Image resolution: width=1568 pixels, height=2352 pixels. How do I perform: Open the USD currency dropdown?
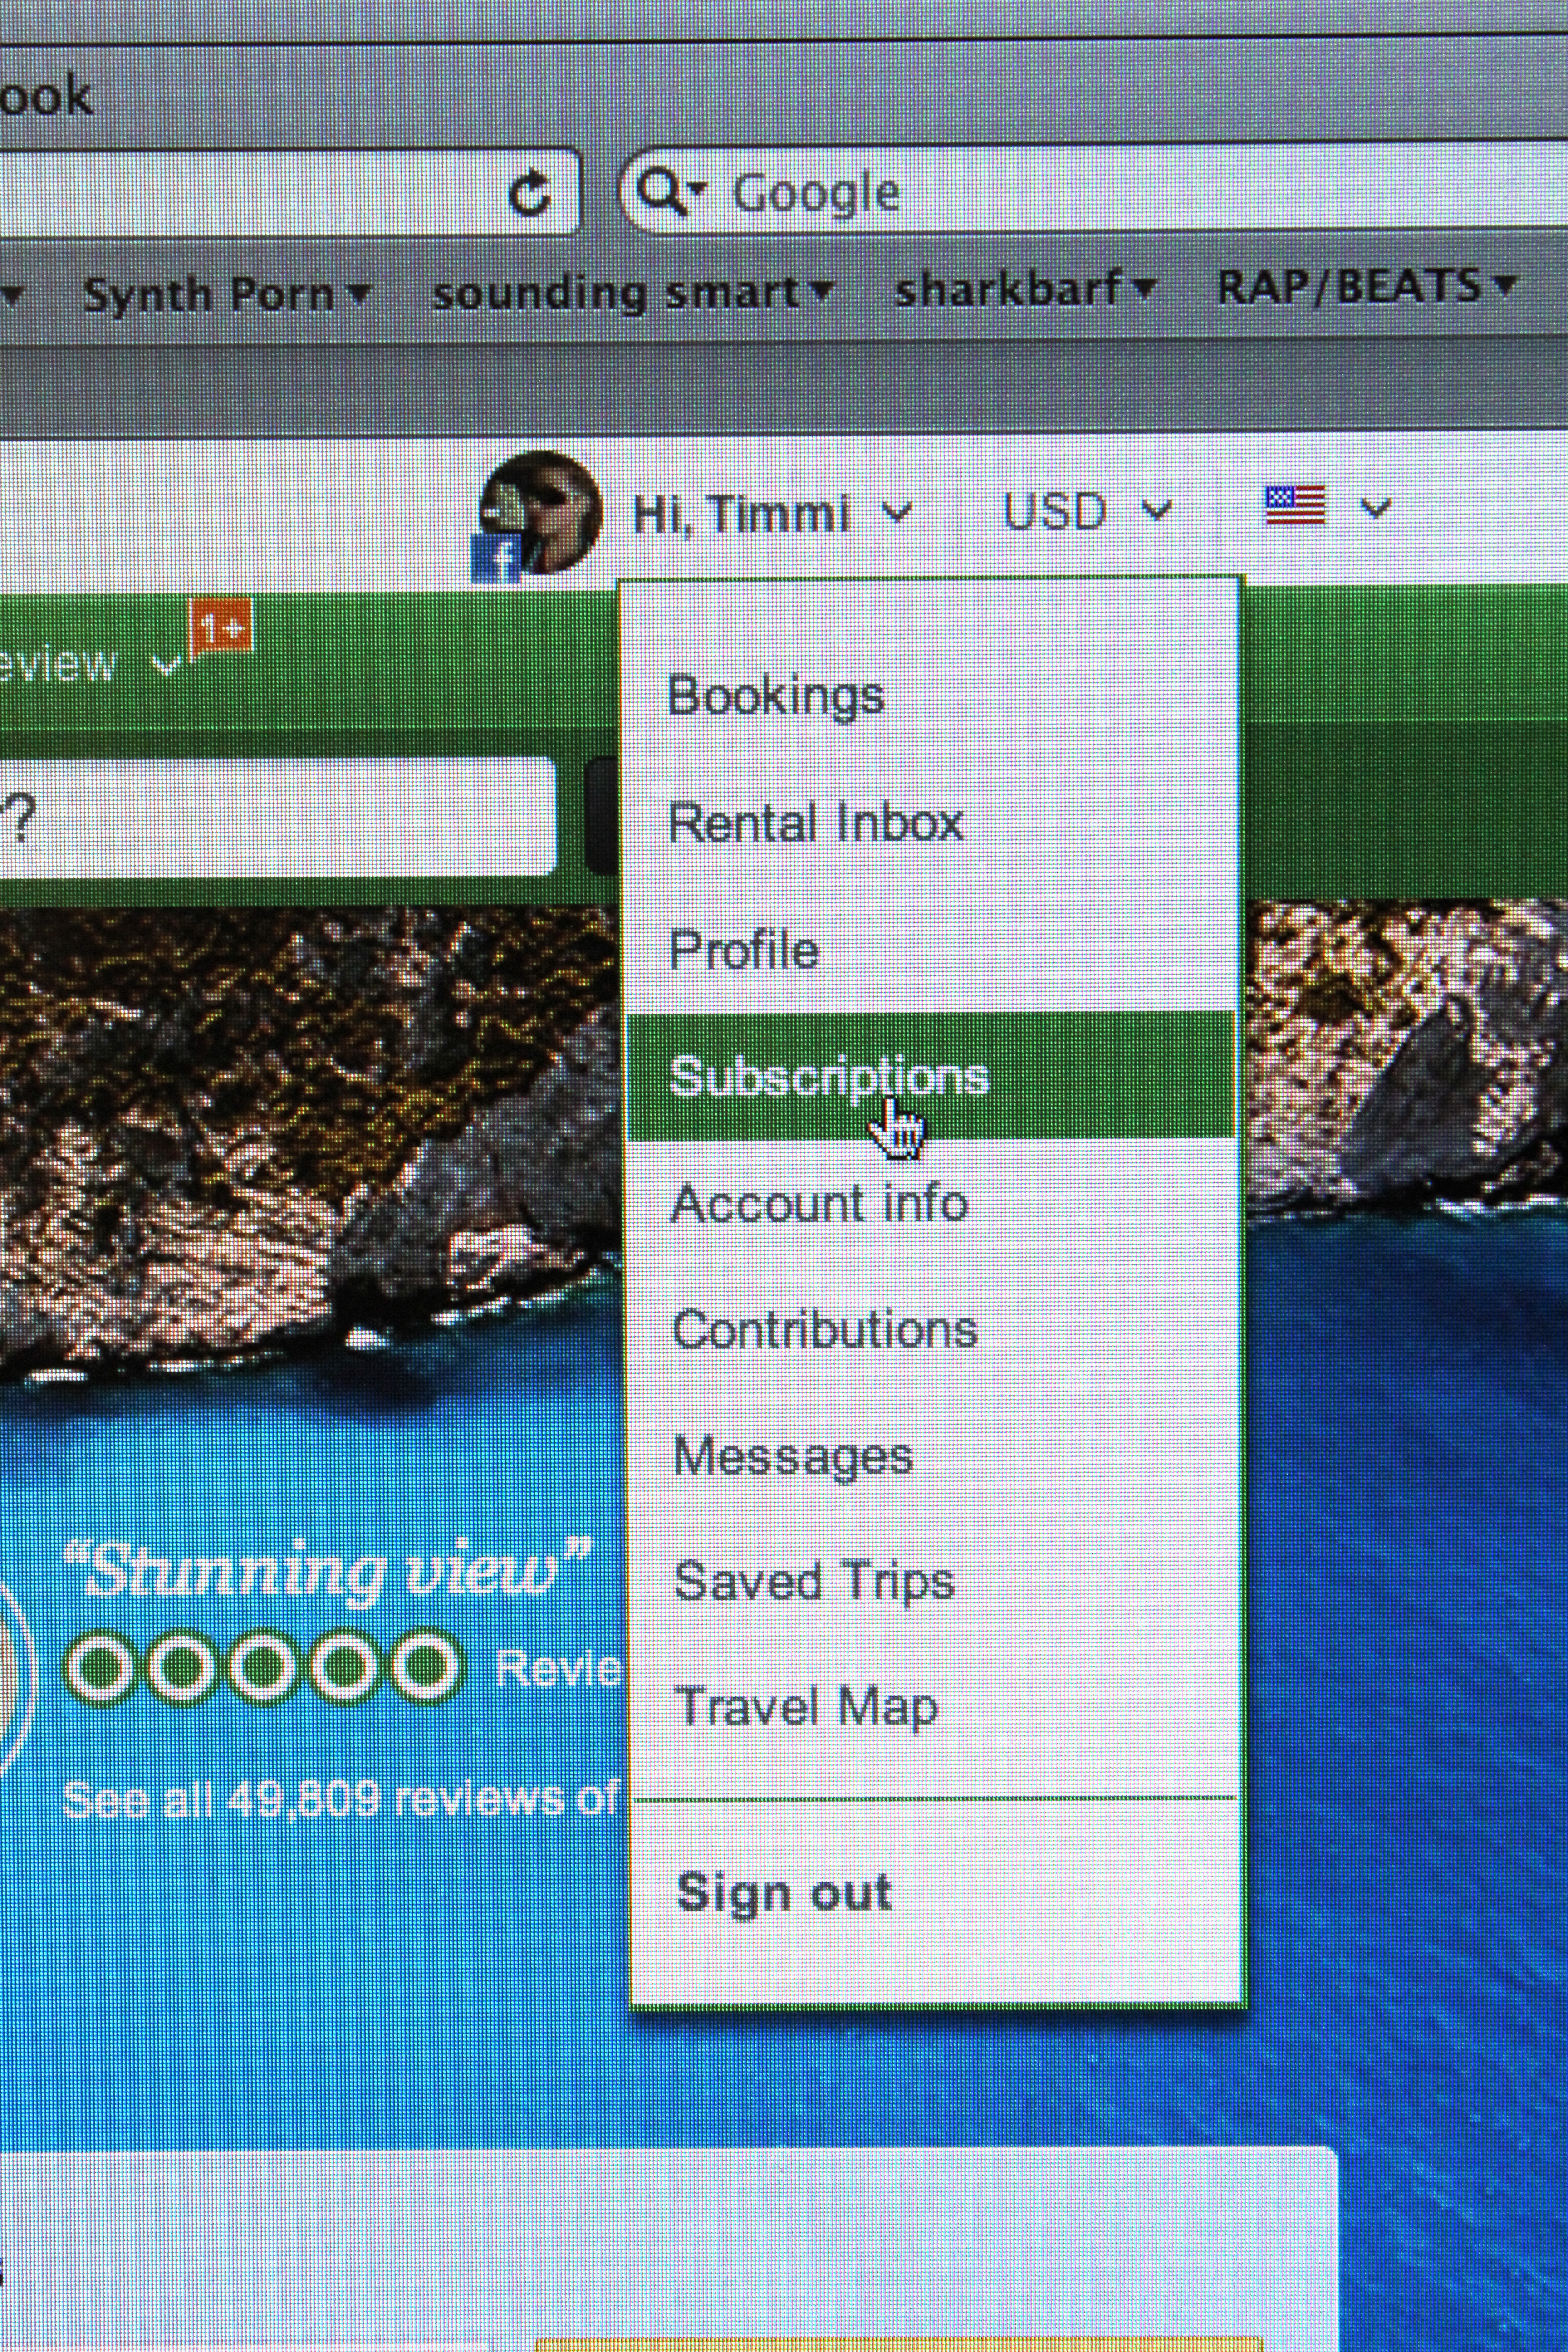pos(1087,512)
